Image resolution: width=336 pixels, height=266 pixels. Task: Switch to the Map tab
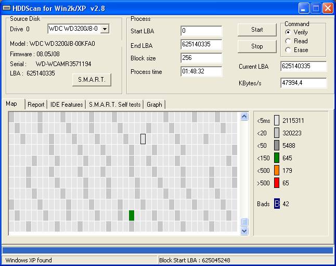coord(13,104)
